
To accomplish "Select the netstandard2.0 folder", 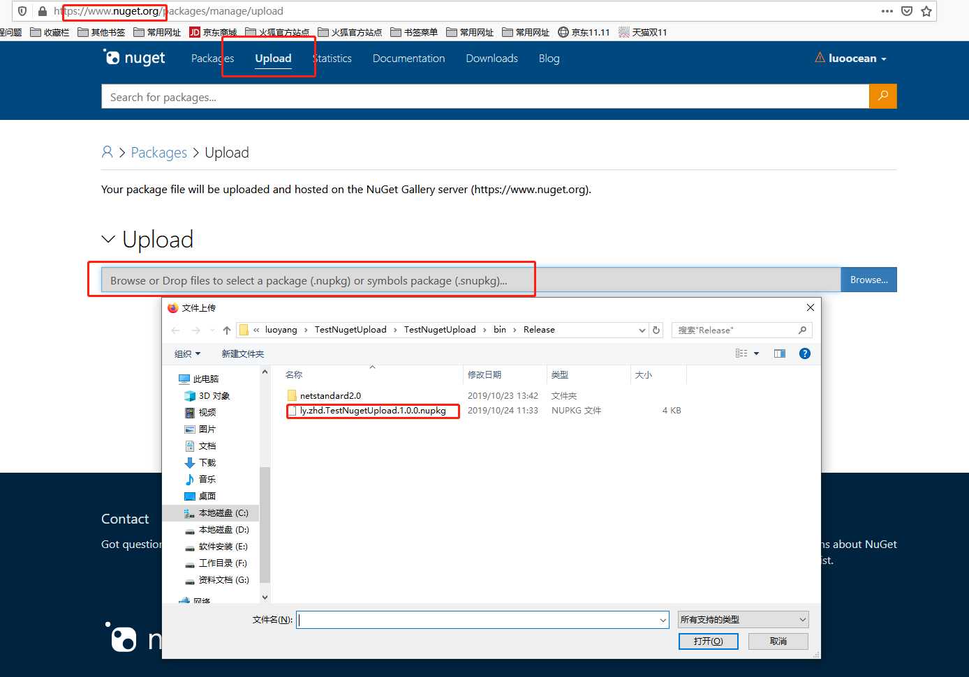I will 324,395.
